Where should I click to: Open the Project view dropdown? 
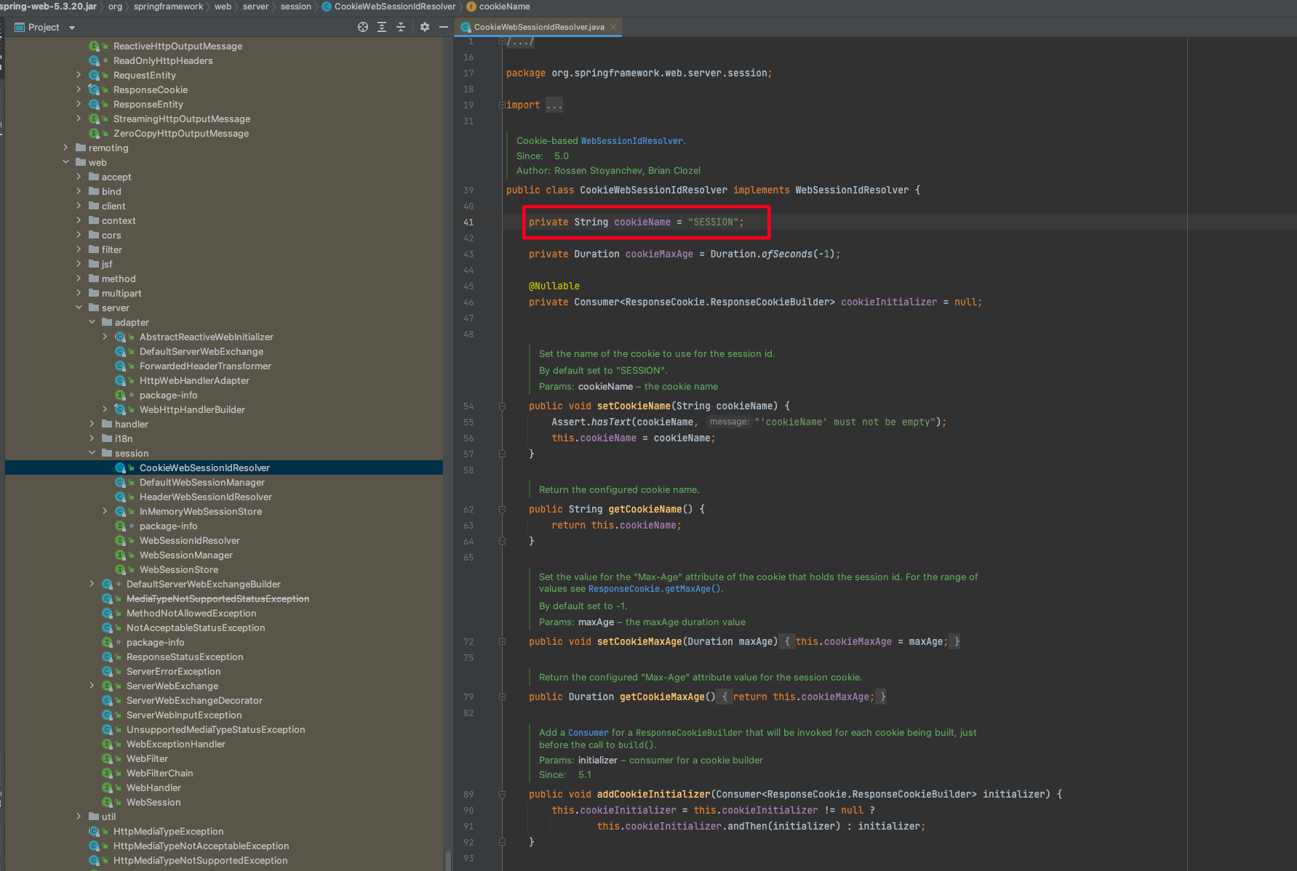pyautogui.click(x=72, y=28)
